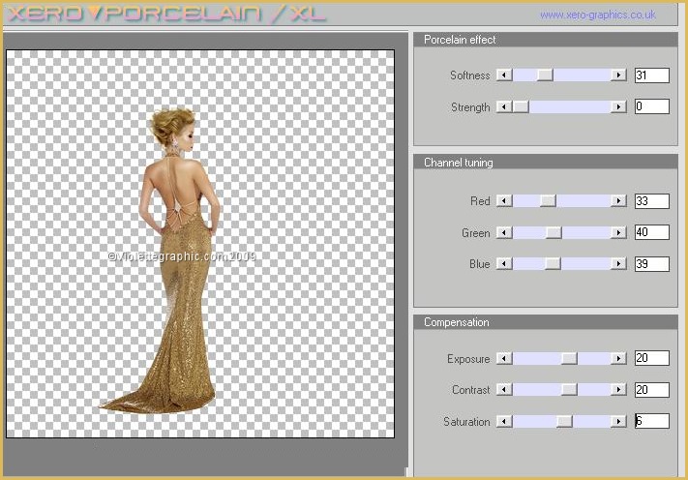Viewport: 688px width, 480px height.
Task: Select the Strength value input box
Action: (x=651, y=107)
